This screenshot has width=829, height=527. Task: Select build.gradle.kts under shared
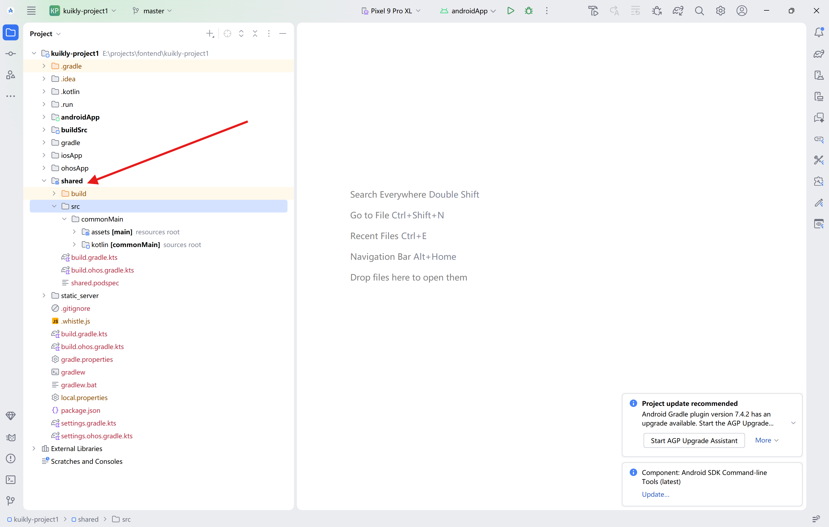(x=94, y=257)
